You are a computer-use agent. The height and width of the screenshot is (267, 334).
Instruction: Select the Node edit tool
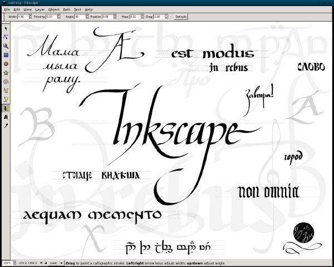[x=6, y=37]
